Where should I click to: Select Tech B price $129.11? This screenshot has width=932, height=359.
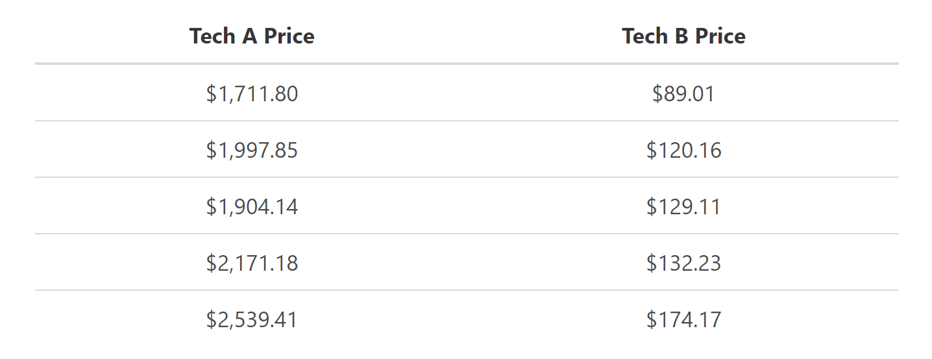683,207
